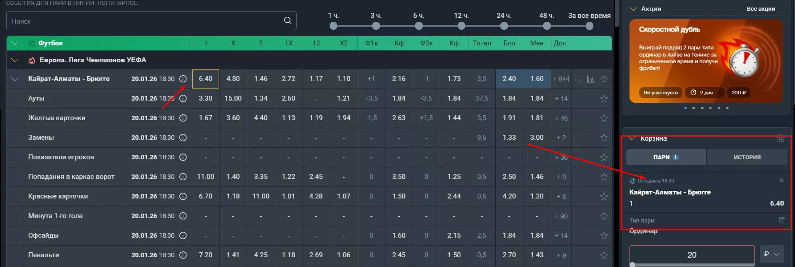The height and width of the screenshot is (267, 795).
Task: Click the search magnifier icon
Action: (288, 20)
